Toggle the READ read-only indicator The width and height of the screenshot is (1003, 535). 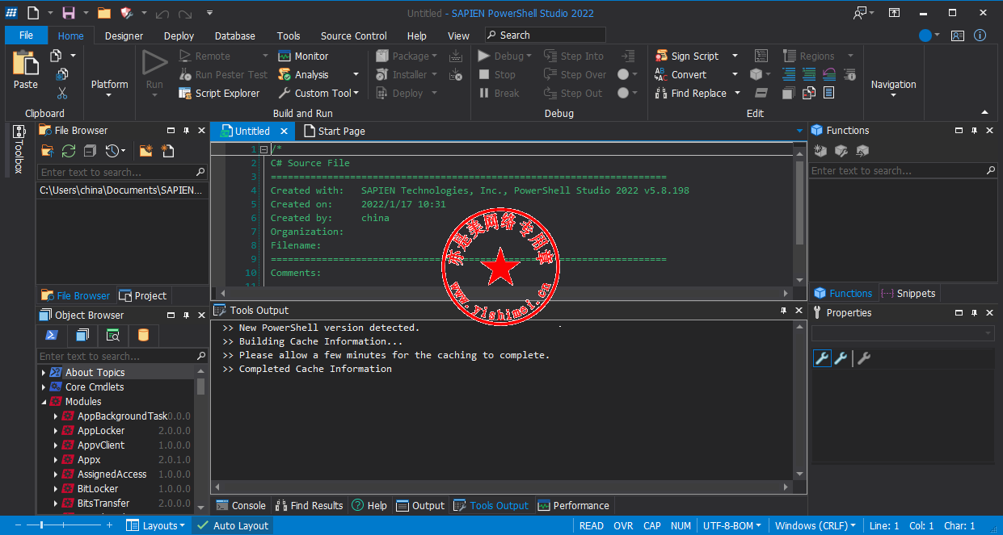pos(592,525)
